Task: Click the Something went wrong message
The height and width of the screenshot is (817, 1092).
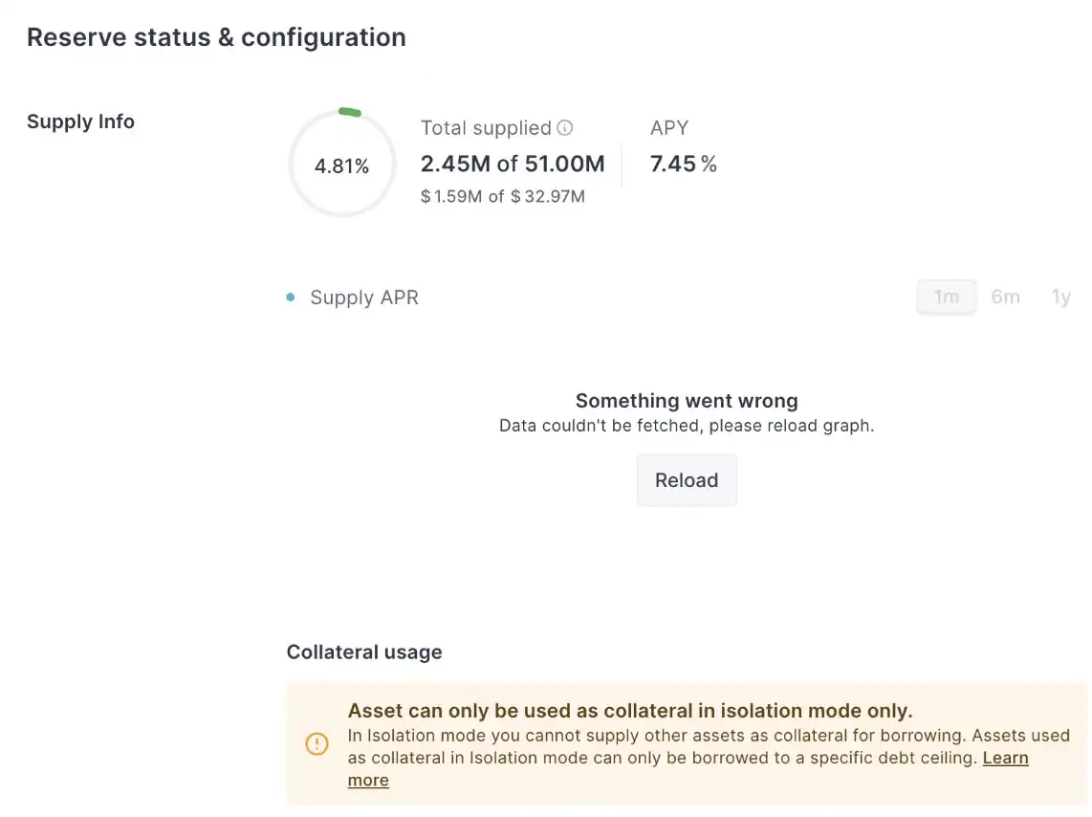Action: click(x=687, y=401)
